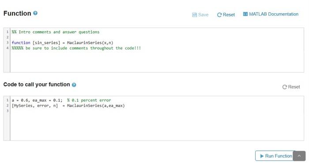Run Function button
The height and width of the screenshot is (163, 309).
tap(275, 156)
